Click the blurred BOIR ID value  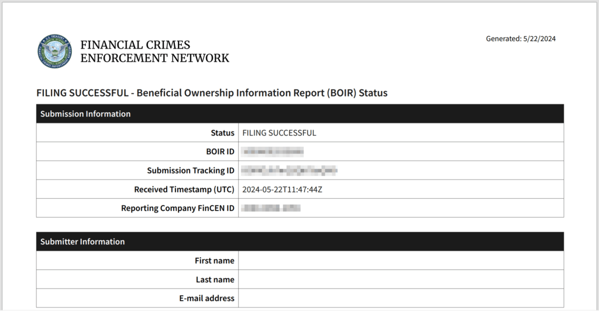tap(273, 151)
